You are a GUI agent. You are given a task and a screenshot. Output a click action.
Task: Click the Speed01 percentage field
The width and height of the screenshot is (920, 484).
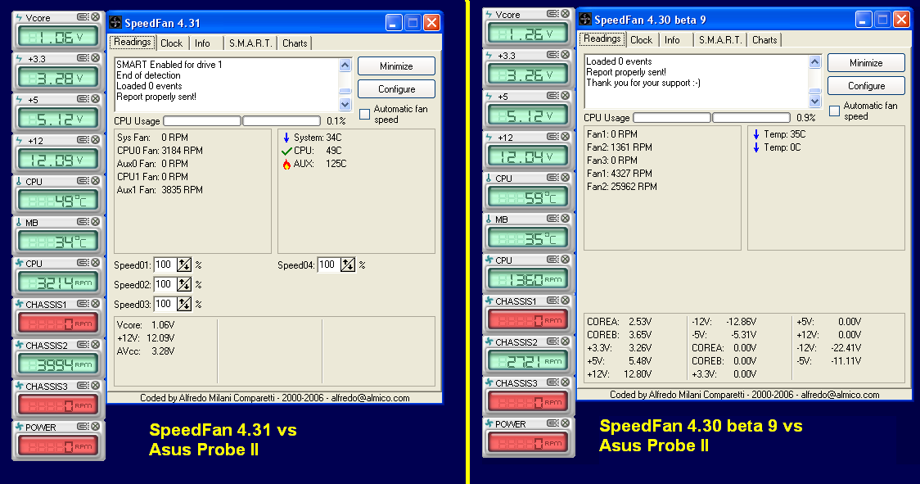coord(165,265)
